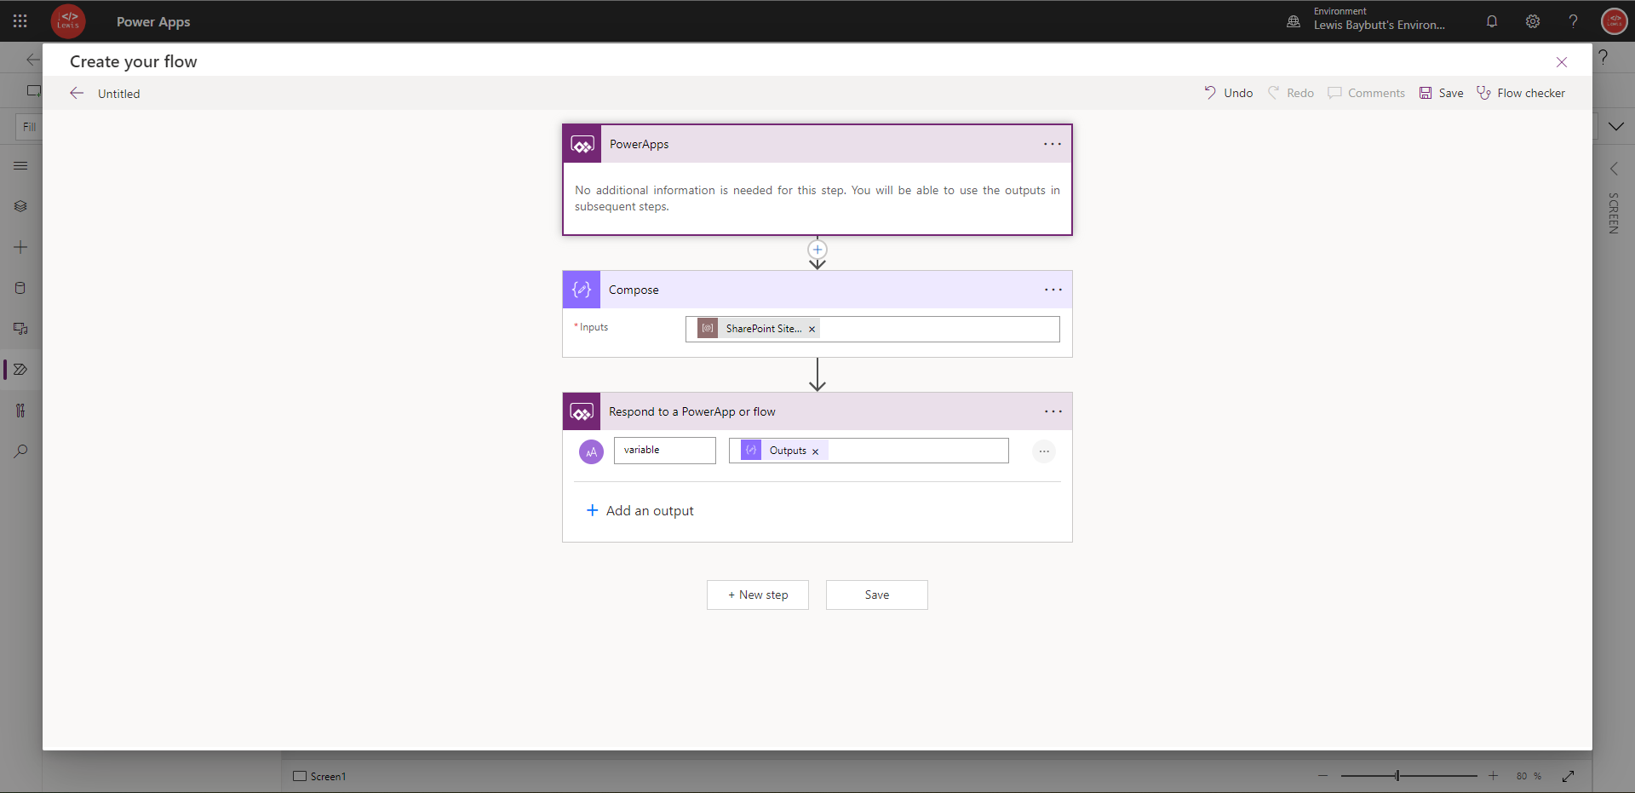Screen dimensions: 1635x793
Task: Click Save button below flow
Action: pyautogui.click(x=877, y=595)
